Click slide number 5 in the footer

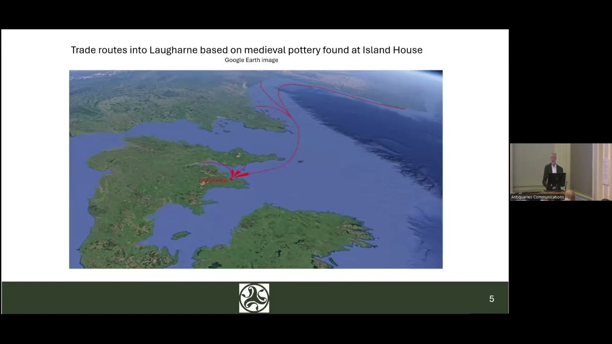coord(492,299)
